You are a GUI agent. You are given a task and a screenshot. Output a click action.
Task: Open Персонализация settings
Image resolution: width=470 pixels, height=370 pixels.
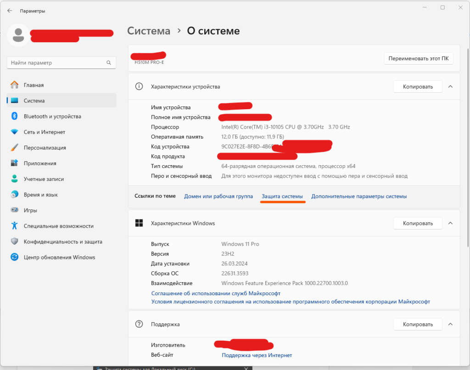click(x=62, y=147)
